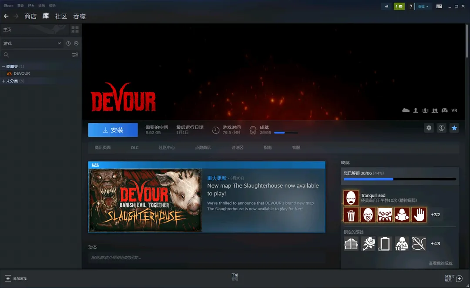Open 查看我的成就 achievements link
Image resolution: width=470 pixels, height=288 pixels.
click(x=440, y=263)
